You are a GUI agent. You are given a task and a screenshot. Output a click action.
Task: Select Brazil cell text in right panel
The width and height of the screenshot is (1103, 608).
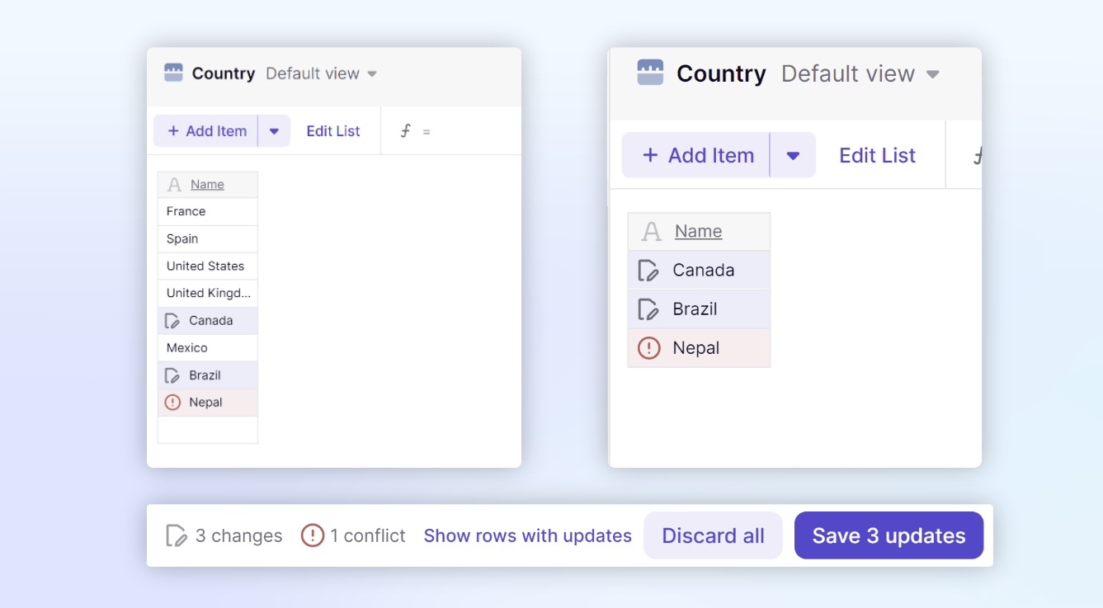(x=695, y=309)
